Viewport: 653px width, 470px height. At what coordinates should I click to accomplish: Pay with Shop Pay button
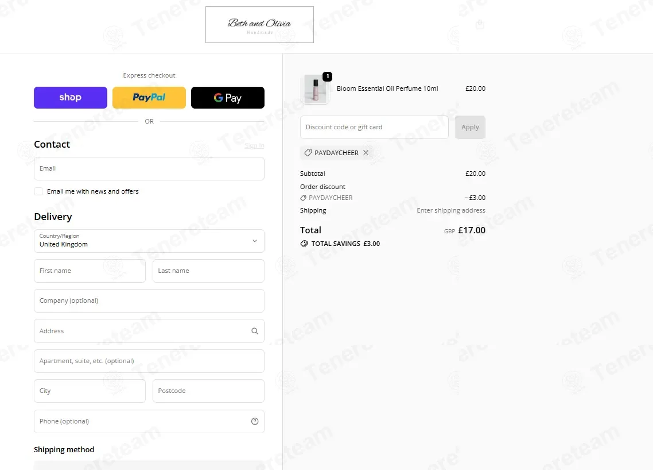point(71,98)
